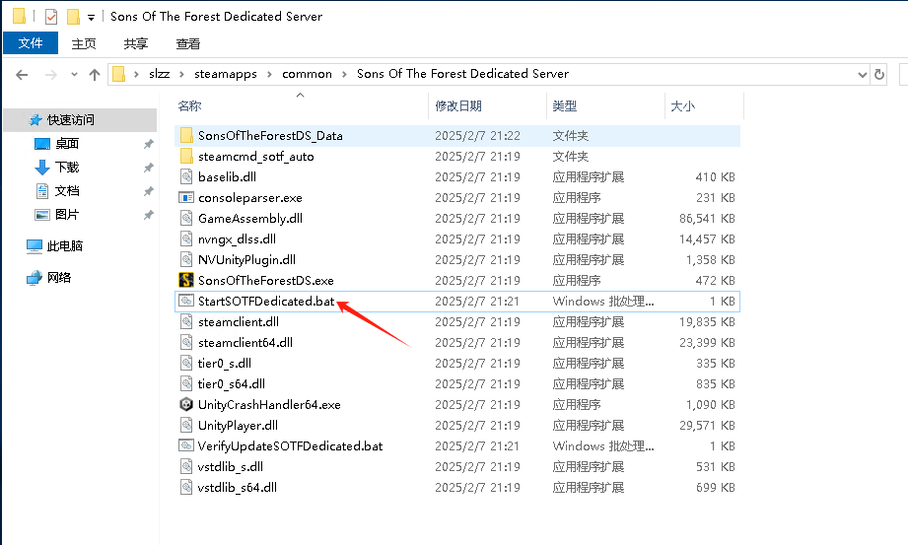Screen dimensions: 908x545
Task: Select the StartSOTFDedicated.bat file icon
Action: [x=186, y=302]
